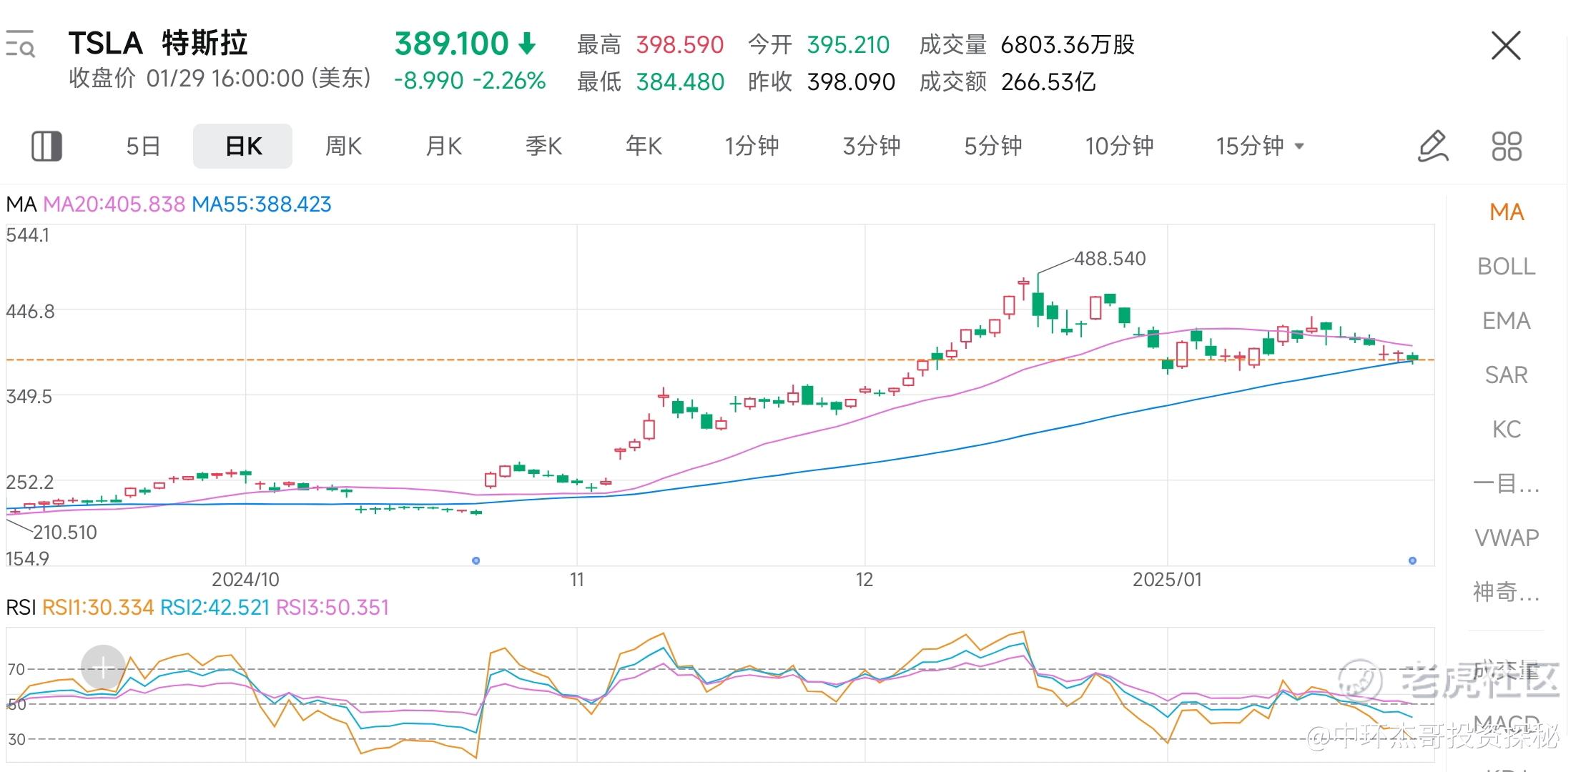Click the blue event dot at chart's right end

coord(1412,560)
